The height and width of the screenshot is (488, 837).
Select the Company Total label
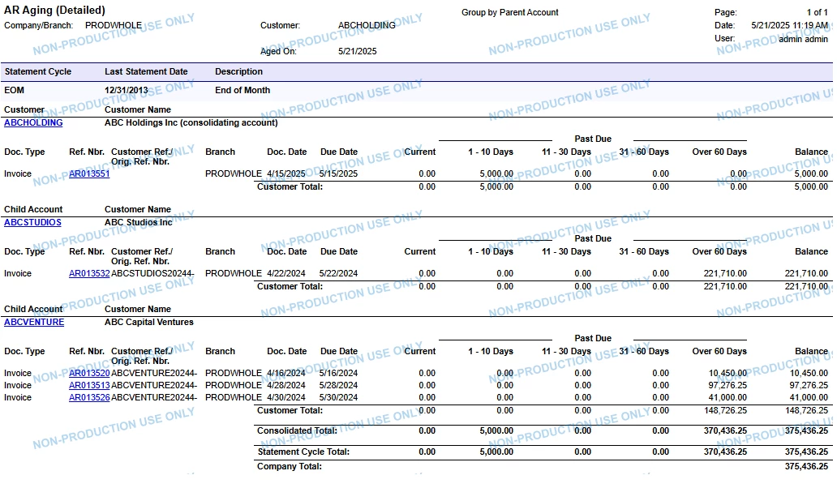coord(290,467)
